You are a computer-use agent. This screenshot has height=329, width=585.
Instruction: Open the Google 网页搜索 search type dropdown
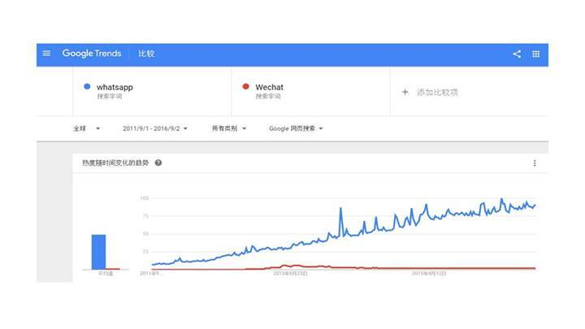296,128
